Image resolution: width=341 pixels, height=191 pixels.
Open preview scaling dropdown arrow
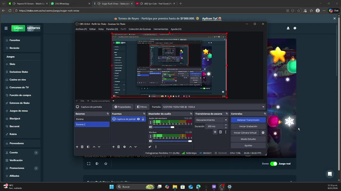pos(113,101)
